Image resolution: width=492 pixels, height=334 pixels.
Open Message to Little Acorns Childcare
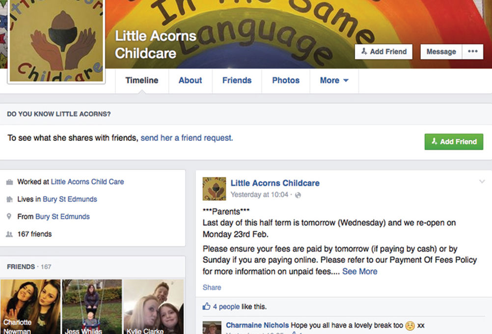tap(441, 51)
